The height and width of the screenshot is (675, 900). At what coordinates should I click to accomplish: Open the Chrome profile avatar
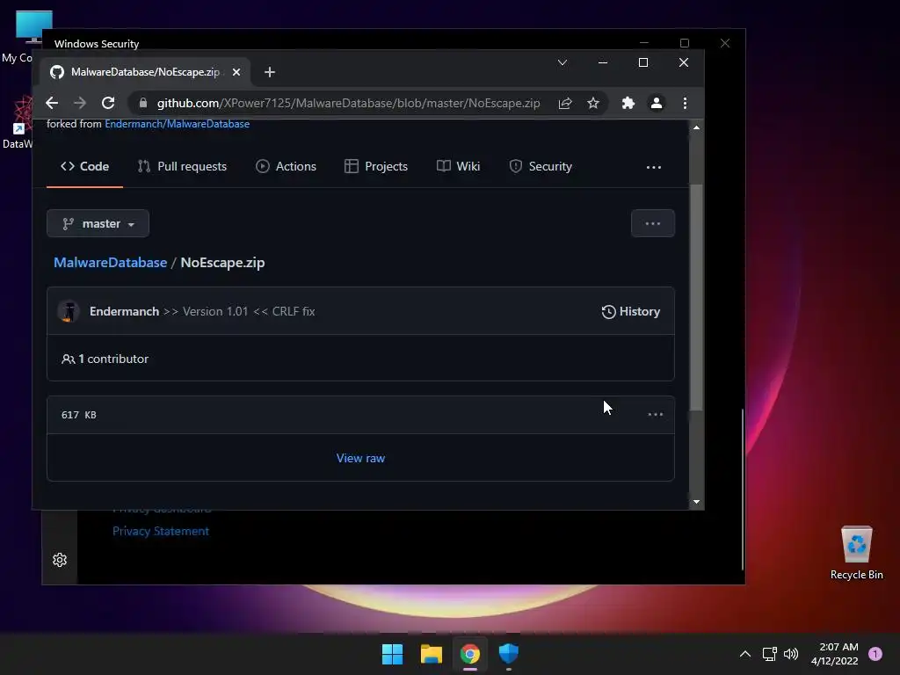pos(656,104)
